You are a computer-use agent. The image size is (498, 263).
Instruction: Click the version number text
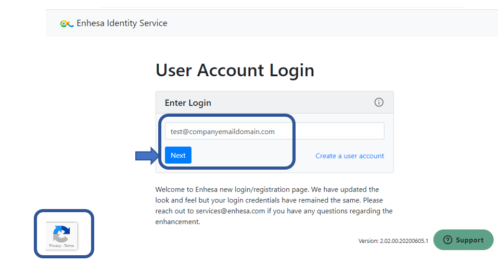(393, 241)
